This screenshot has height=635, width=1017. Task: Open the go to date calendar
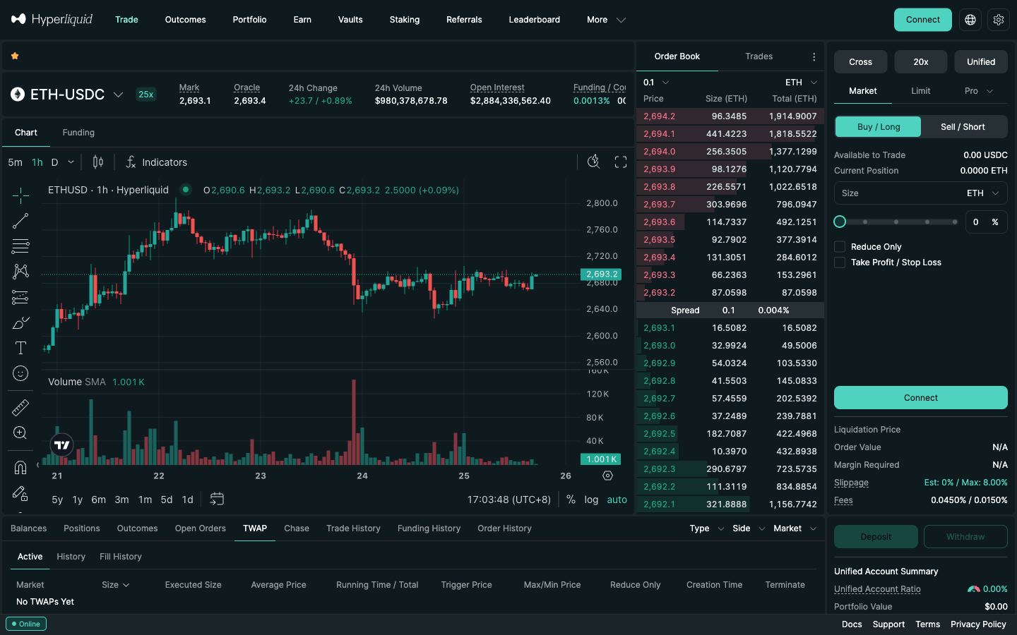(x=217, y=499)
